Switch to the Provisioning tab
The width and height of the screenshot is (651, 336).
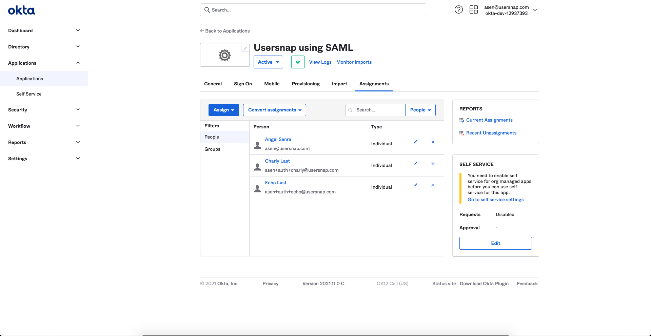[x=306, y=84]
